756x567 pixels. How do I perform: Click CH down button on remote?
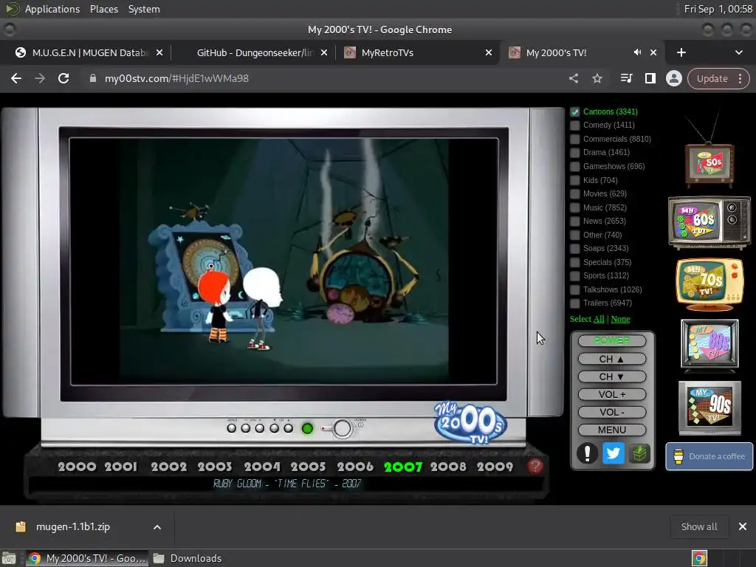tap(612, 377)
